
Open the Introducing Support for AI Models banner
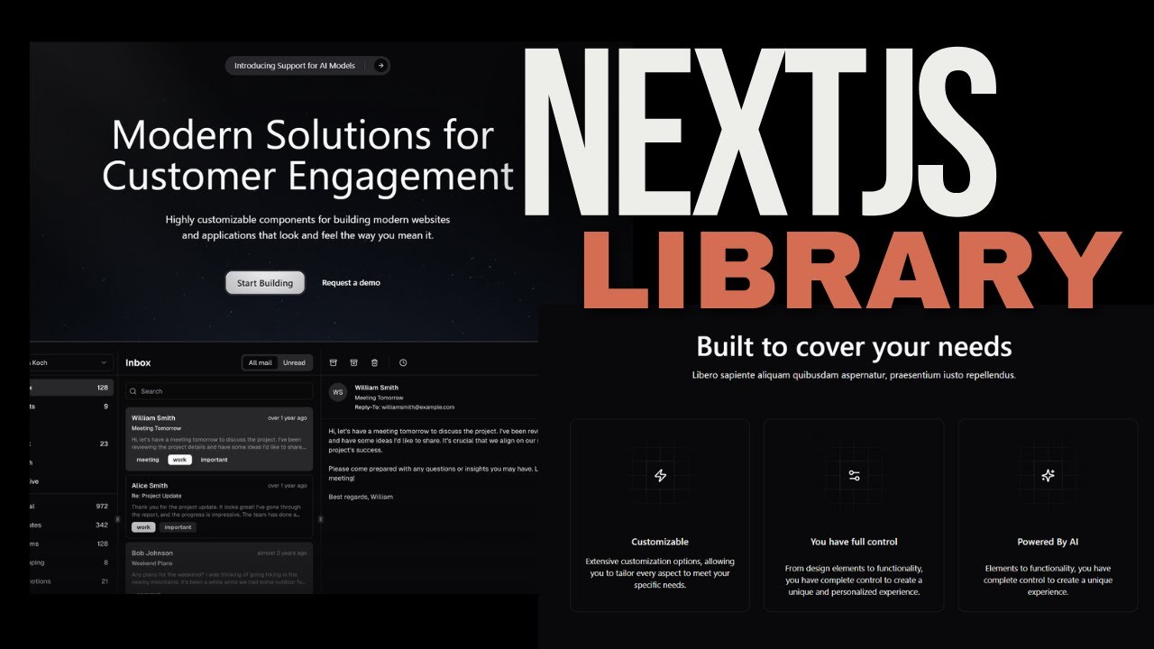pos(307,66)
